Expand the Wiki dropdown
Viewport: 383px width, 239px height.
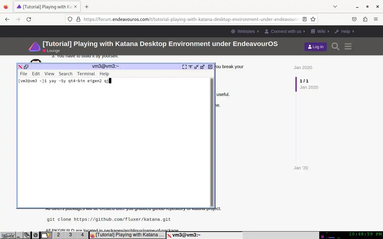click(320, 31)
